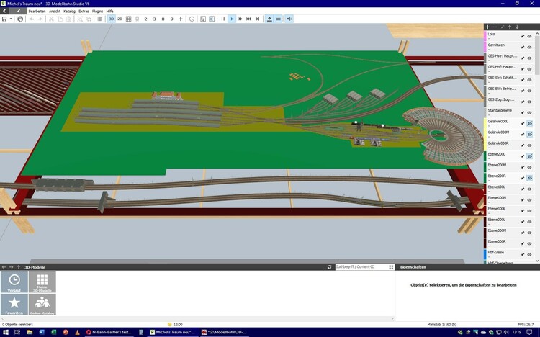Toggle snap-to-ground download arrow icon

click(x=269, y=19)
